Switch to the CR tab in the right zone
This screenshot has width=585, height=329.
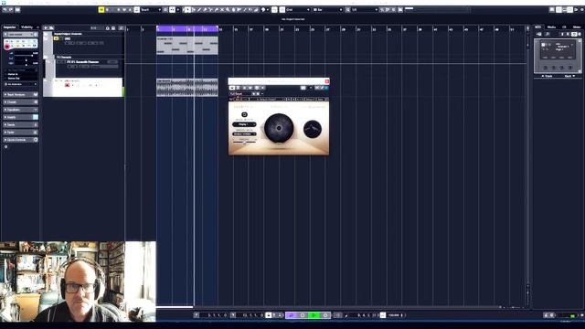[564, 27]
